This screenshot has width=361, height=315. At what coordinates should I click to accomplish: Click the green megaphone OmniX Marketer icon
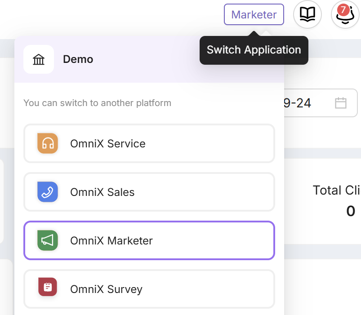48,240
